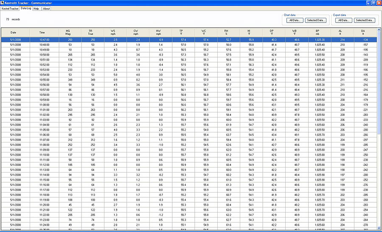This screenshot has width=382, height=232.
Task: Click MG value 205 in the 11:22:00 row
Action: tap(70, 215)
